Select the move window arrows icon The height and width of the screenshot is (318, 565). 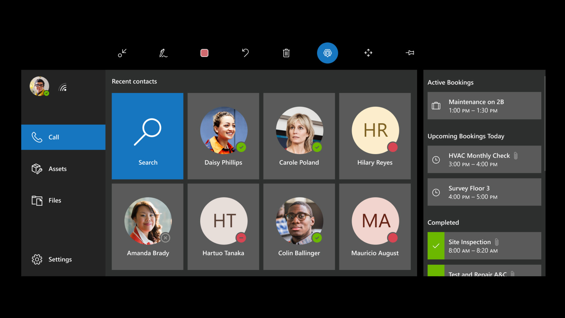point(368,53)
